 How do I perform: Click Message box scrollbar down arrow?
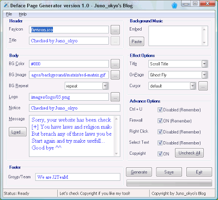117,154
